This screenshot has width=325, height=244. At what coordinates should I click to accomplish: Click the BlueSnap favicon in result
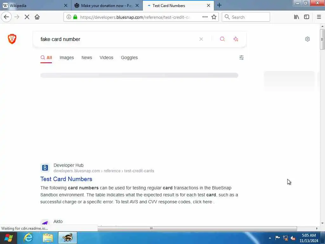45,168
